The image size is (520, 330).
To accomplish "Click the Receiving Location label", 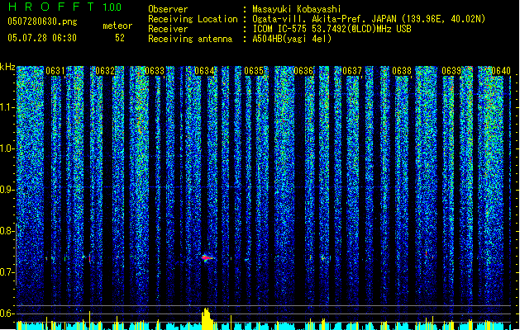I will [x=193, y=19].
